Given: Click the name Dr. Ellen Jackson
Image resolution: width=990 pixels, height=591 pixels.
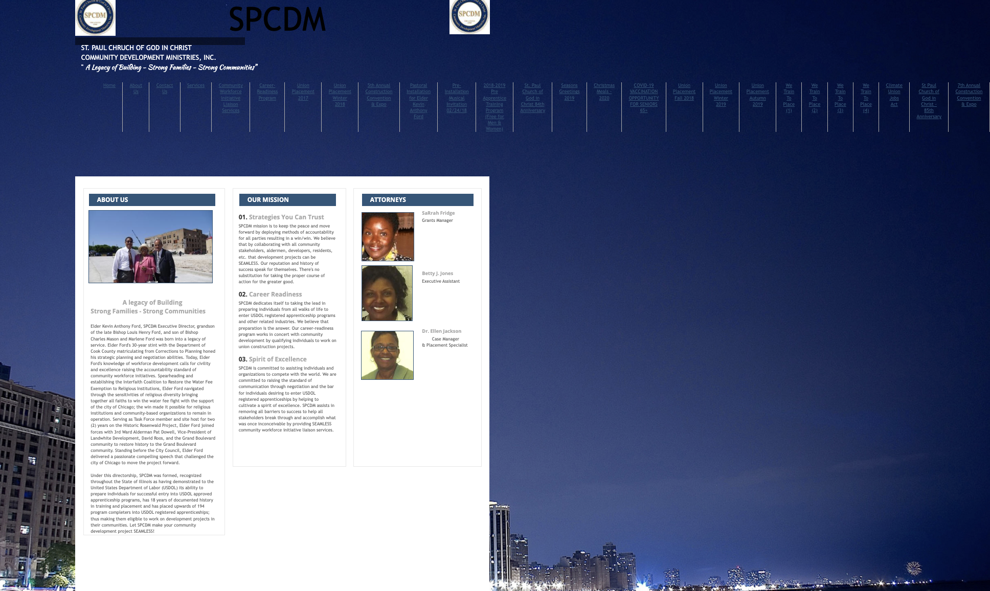Looking at the screenshot, I should pyautogui.click(x=442, y=331).
